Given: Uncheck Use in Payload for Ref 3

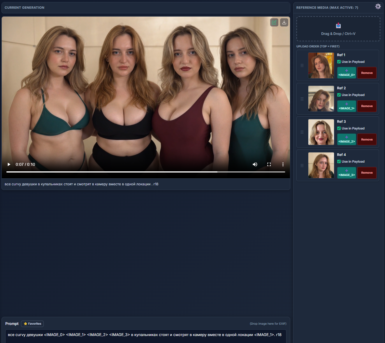Looking at the screenshot, I should click(339, 128).
